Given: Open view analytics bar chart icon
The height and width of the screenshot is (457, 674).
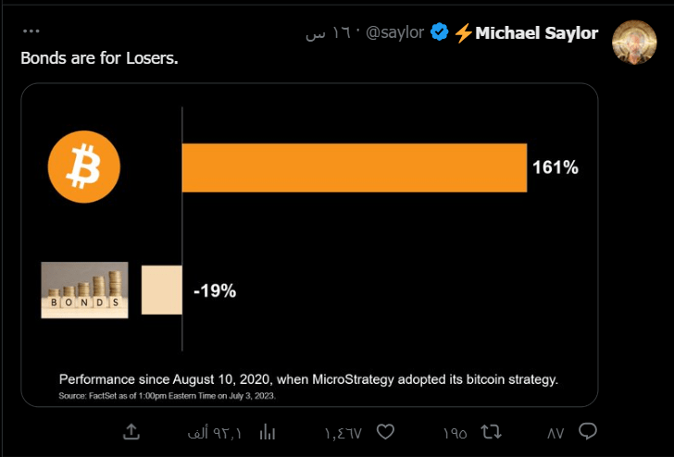Looking at the screenshot, I should pos(267,432).
